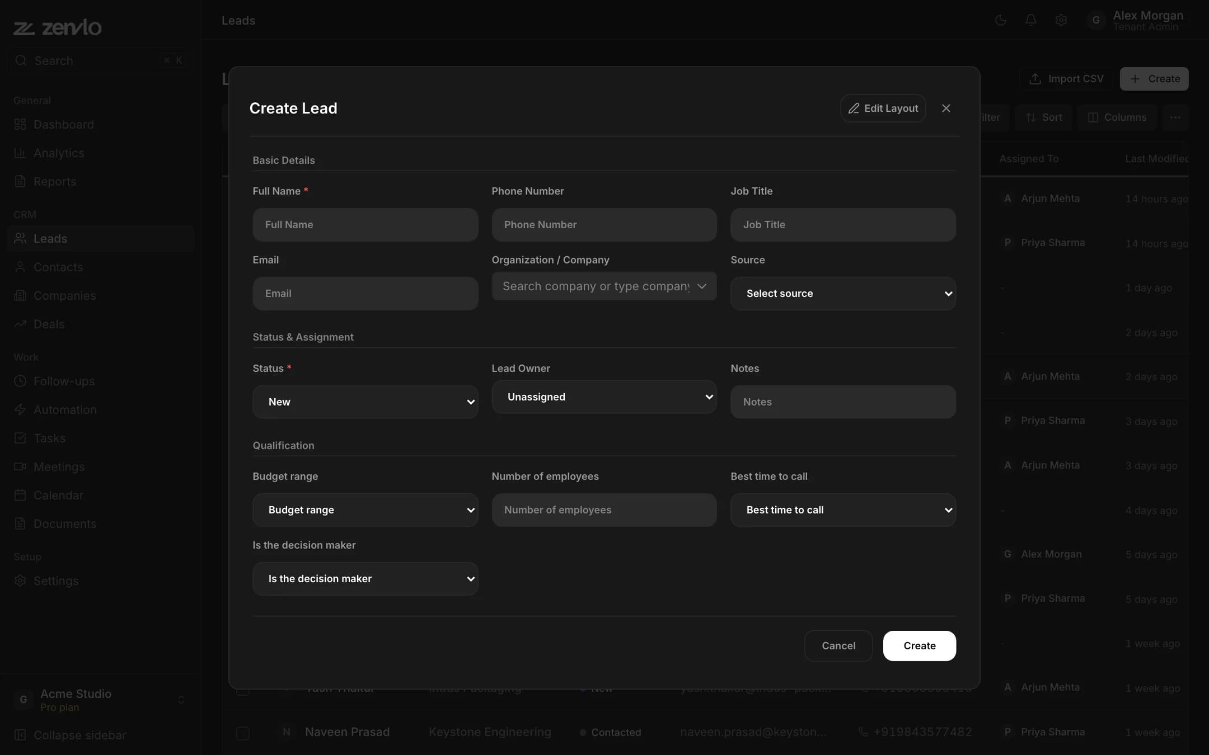Expand the Acme Studio workspace switcher
Screen dimensions: 1209x755
tap(101, 700)
